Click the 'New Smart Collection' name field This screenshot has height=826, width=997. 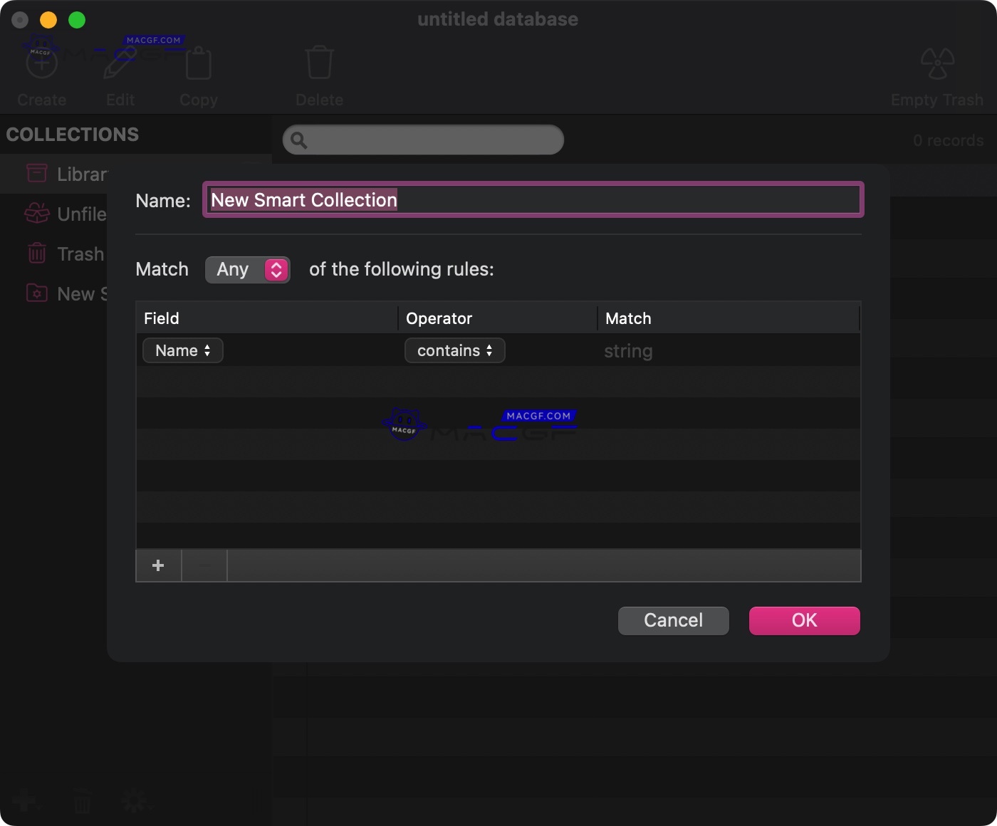tap(533, 200)
